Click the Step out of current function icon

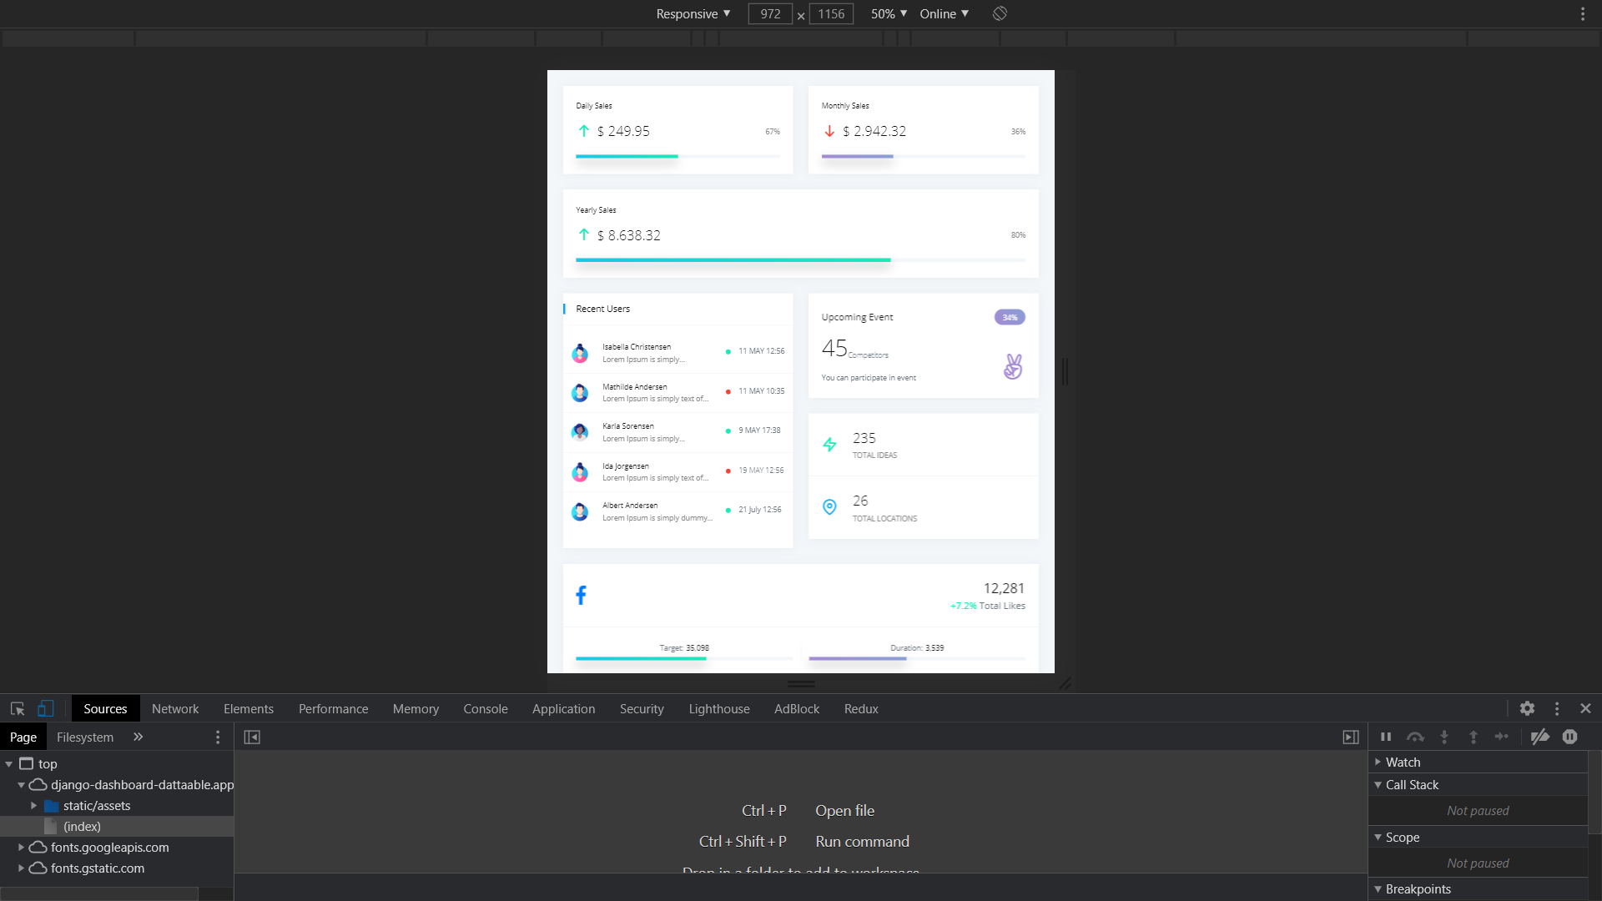pos(1474,737)
